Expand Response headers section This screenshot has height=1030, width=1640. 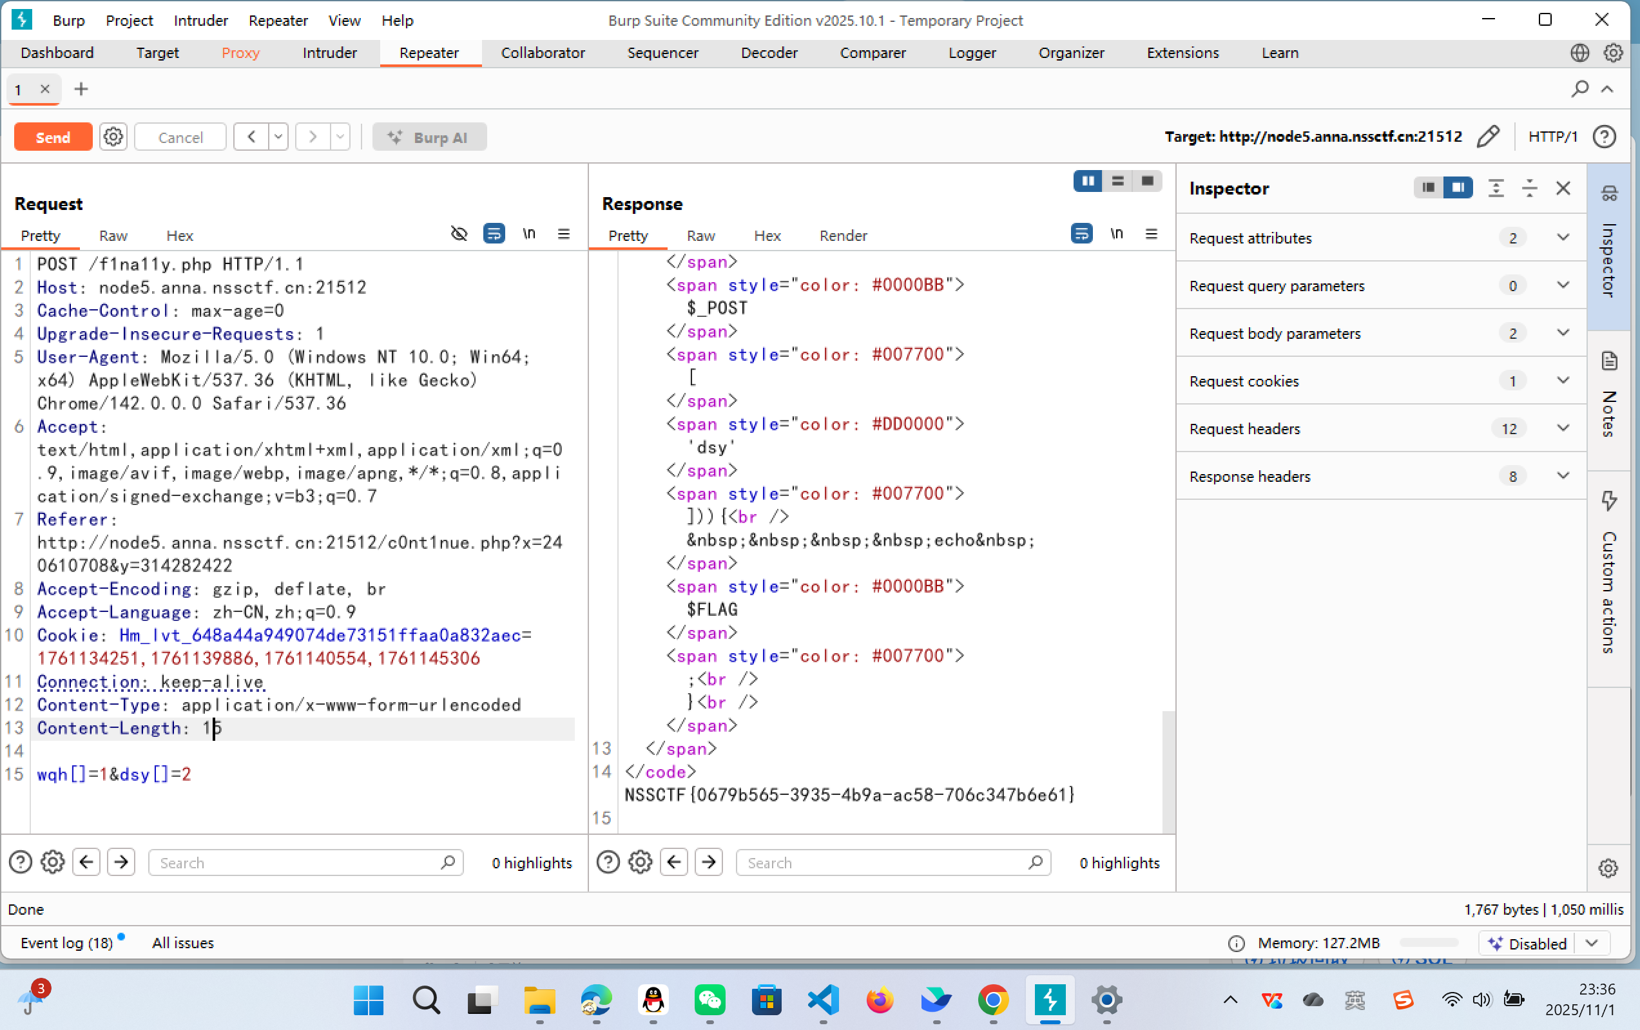pyautogui.click(x=1563, y=476)
